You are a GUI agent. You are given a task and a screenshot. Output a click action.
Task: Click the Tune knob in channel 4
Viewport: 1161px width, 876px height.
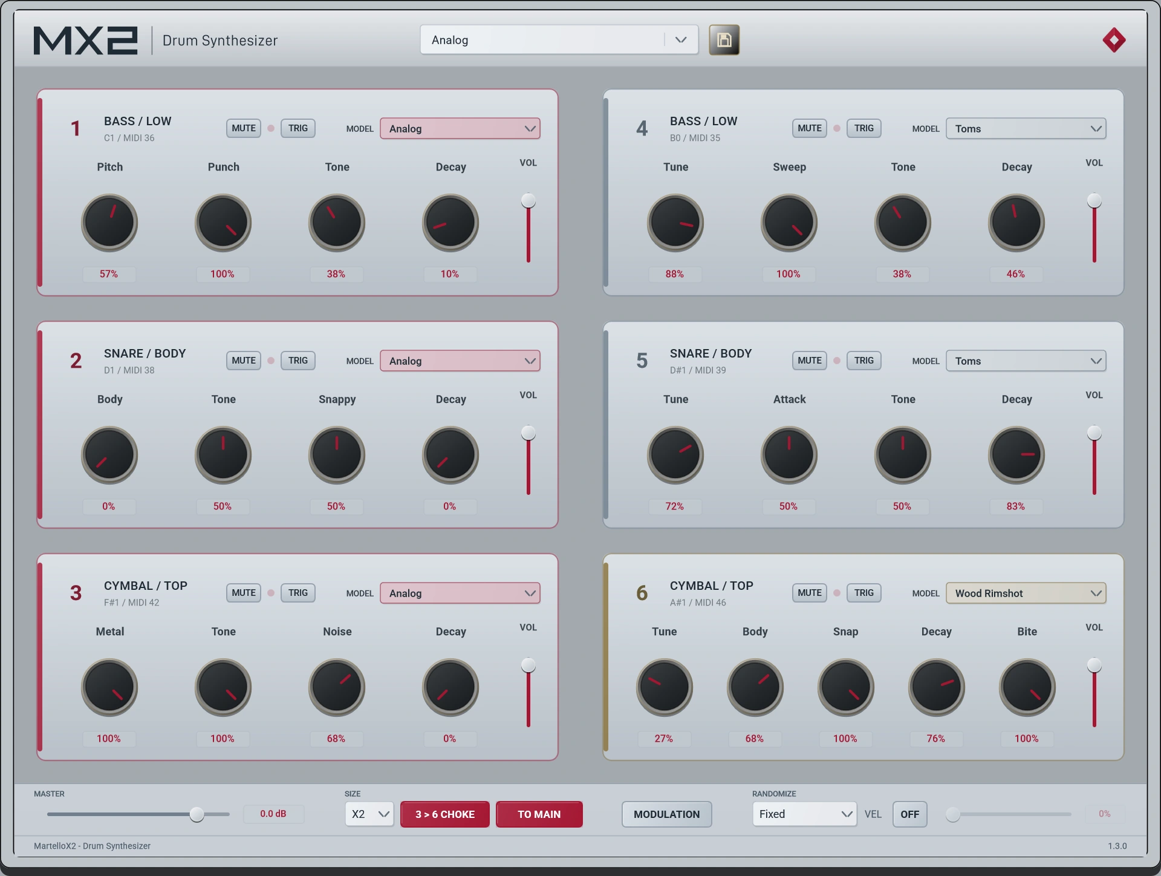tap(675, 223)
